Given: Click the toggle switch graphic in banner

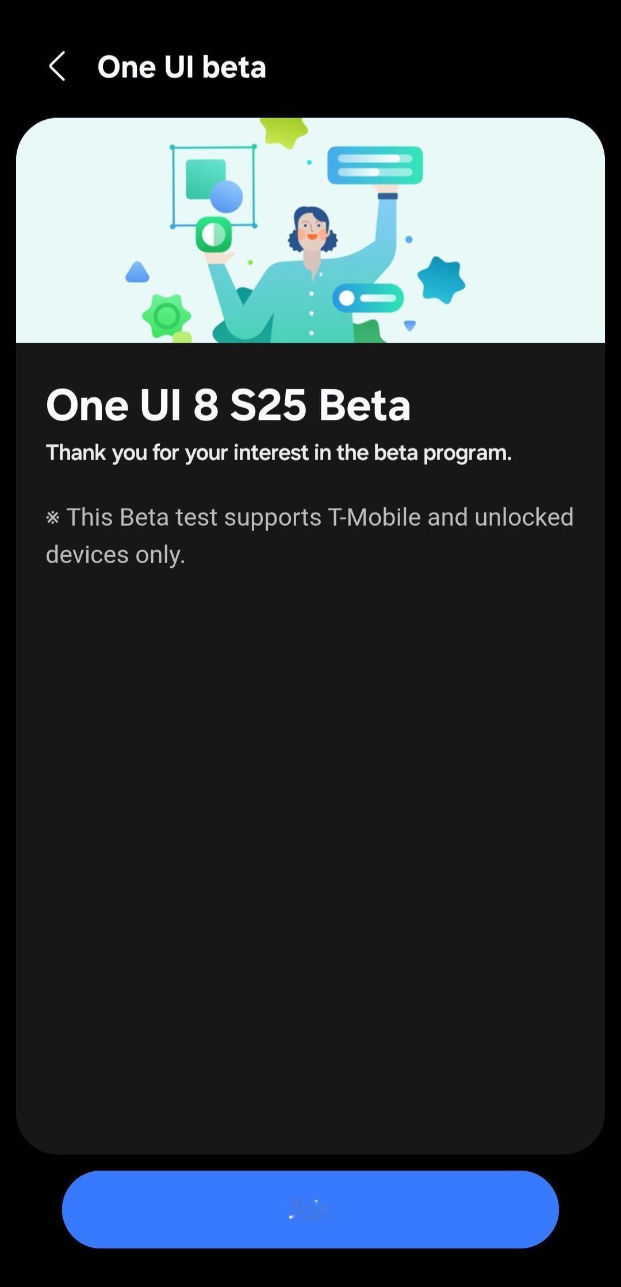Looking at the screenshot, I should [368, 298].
